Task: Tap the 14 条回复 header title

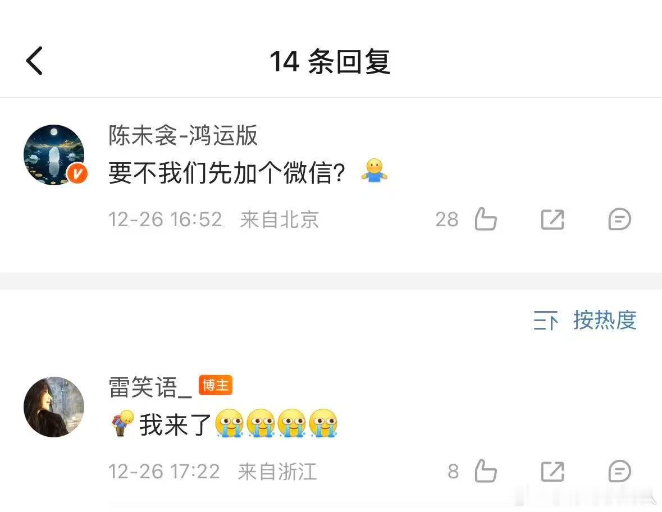Action: (x=330, y=62)
